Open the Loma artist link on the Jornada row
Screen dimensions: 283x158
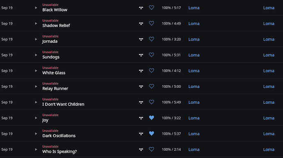point(194,39)
